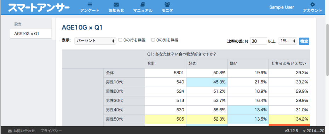Click the アカウント label
Viewport: 329px width, 134px height.
(312, 11)
